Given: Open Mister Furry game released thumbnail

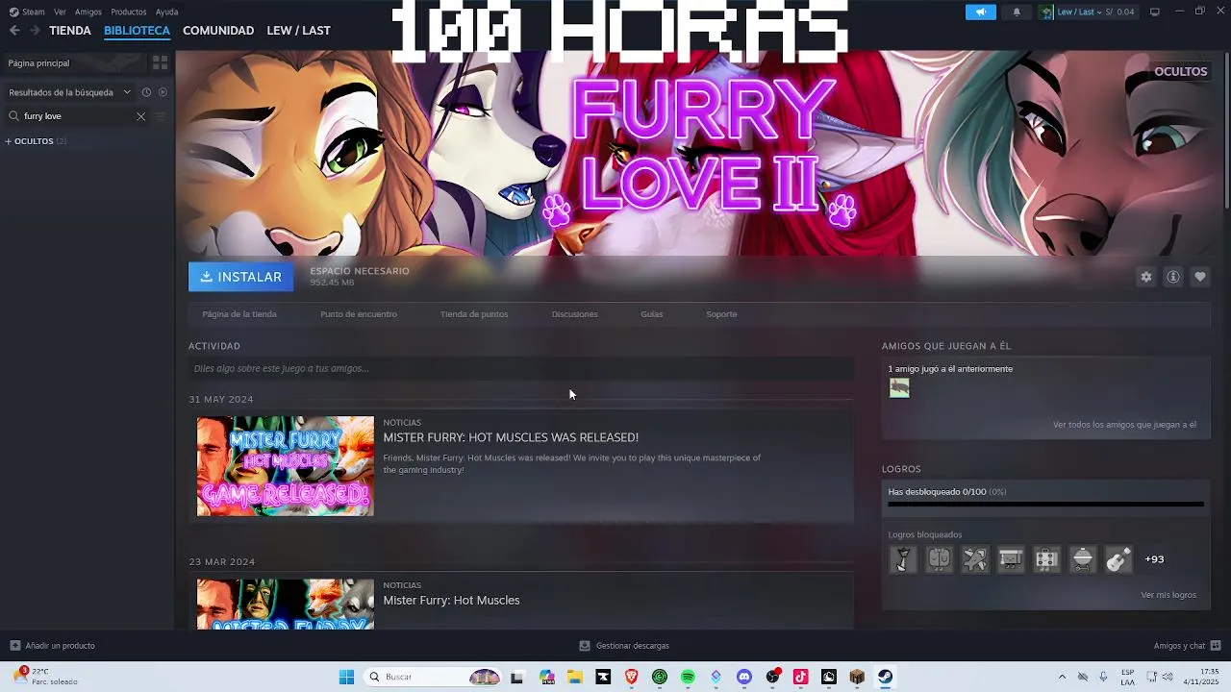Looking at the screenshot, I should pyautogui.click(x=286, y=466).
